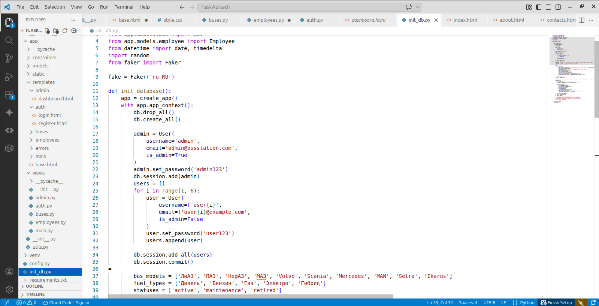
Task: Click the New File icon in explorer
Action: coord(48,31)
